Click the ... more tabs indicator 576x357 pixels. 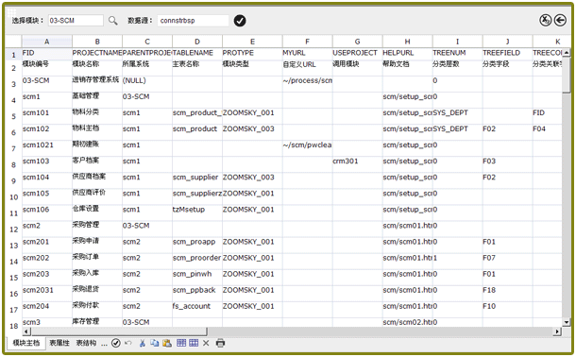coord(104,344)
